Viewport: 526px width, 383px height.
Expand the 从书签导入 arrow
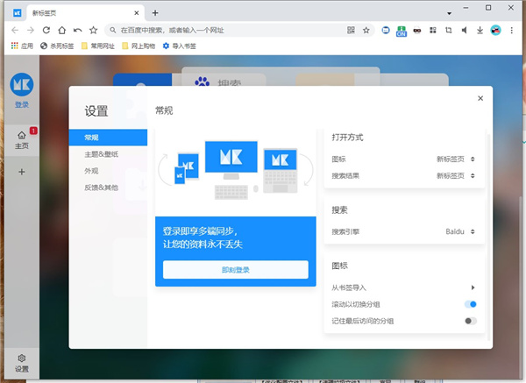473,287
